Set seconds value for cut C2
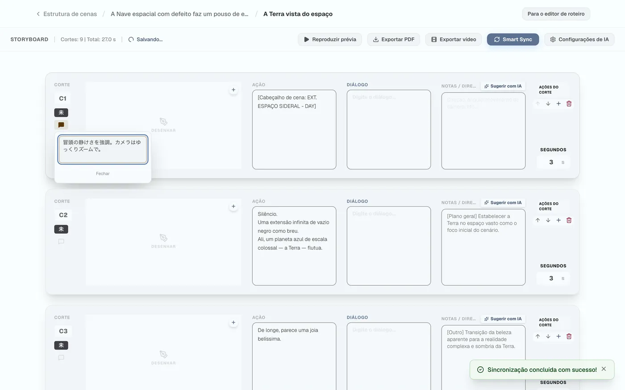The width and height of the screenshot is (625, 390). (x=553, y=278)
